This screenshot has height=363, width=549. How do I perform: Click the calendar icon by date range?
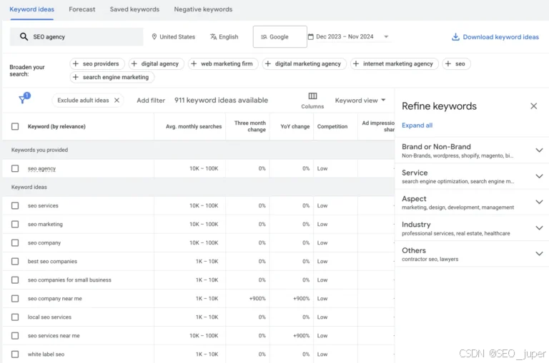(310, 36)
